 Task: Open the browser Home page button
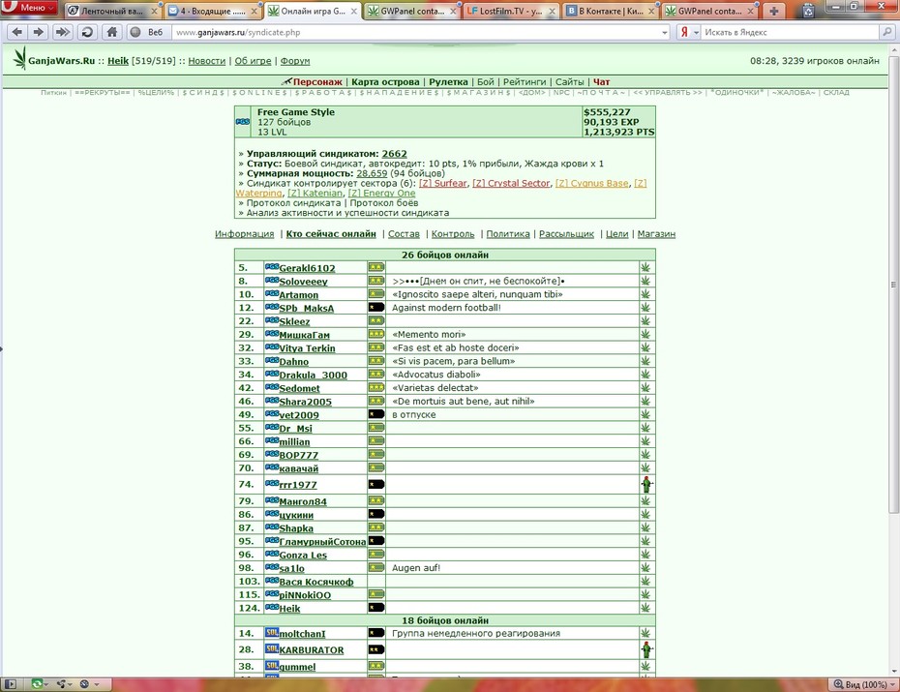tap(112, 32)
